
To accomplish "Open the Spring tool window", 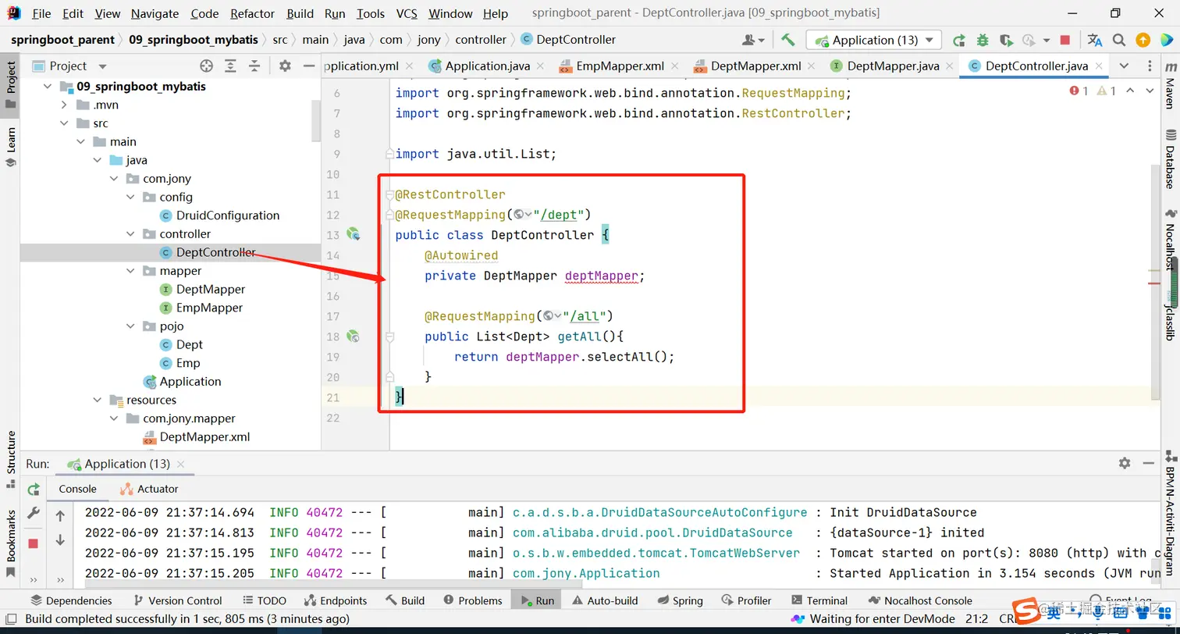I will point(679,600).
